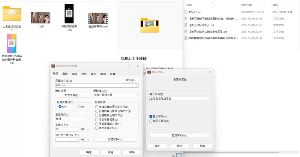Open the 字典大小 dropdown showing 32
Image resolution: width=300 pixels, height=157 pixels.
[x=78, y=129]
